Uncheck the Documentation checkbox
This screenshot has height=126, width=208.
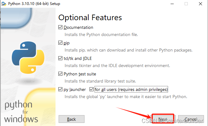click(60, 28)
